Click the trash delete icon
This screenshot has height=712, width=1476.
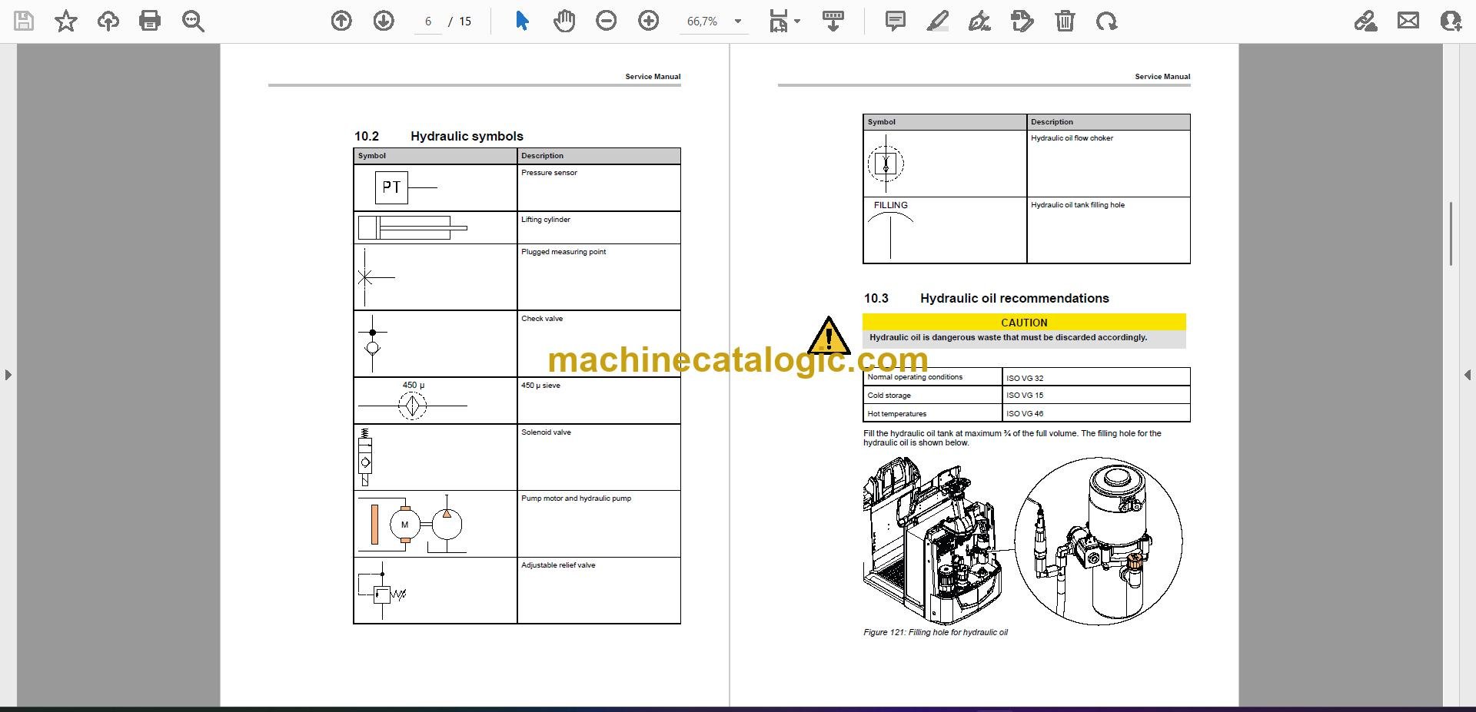[x=1065, y=21]
